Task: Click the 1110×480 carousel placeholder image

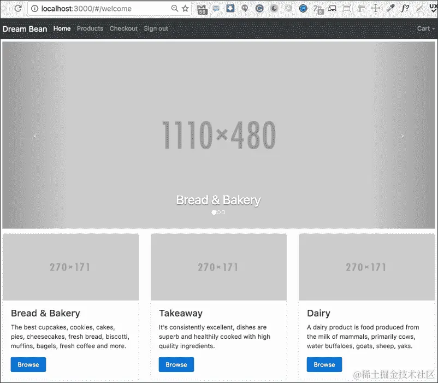Action: [218, 135]
